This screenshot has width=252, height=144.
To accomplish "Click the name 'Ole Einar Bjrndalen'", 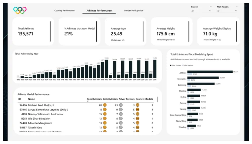I will click(x=39, y=119).
